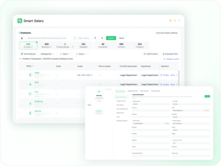Click the magnifier icon next to Batch Inquiry
Image resolution: width=221 pixels, height=166 pixels.
[75, 38]
